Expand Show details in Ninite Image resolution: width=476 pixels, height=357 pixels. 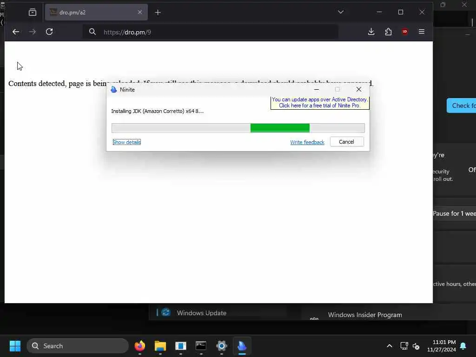(x=126, y=142)
